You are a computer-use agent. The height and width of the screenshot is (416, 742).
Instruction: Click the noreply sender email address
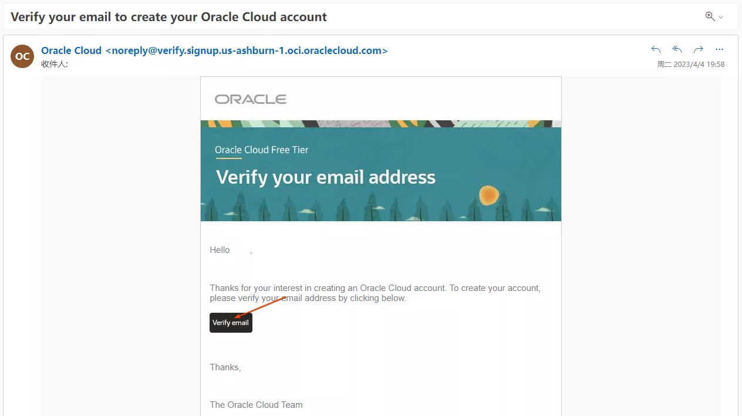coord(246,50)
